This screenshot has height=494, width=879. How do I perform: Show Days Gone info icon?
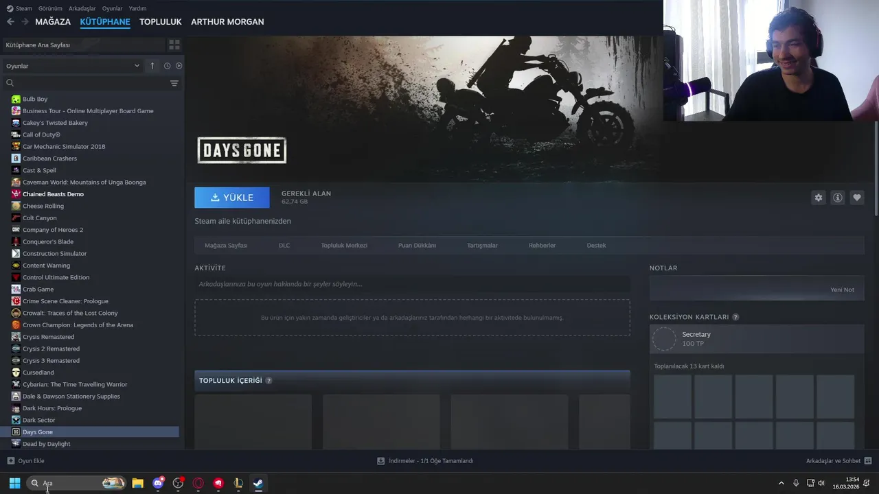coord(838,198)
